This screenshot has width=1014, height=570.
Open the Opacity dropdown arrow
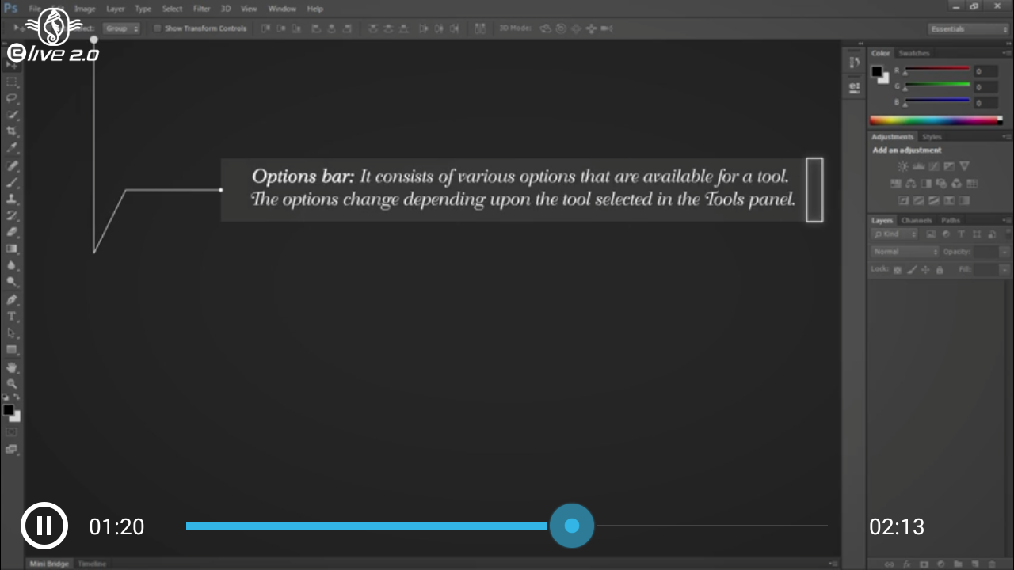click(x=1004, y=252)
